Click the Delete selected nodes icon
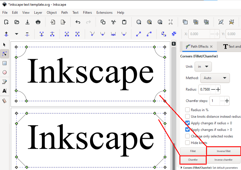This screenshot has height=170, width=241. (x=27, y=34)
